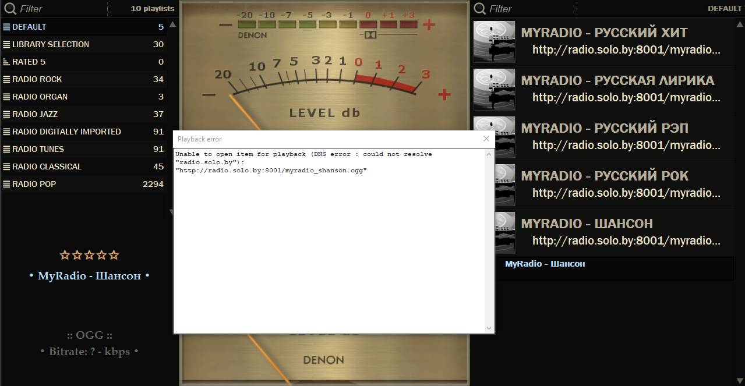
Task: Click the MYRADIO - РУССКИЙ ХИТ thumbnail
Action: [495, 42]
